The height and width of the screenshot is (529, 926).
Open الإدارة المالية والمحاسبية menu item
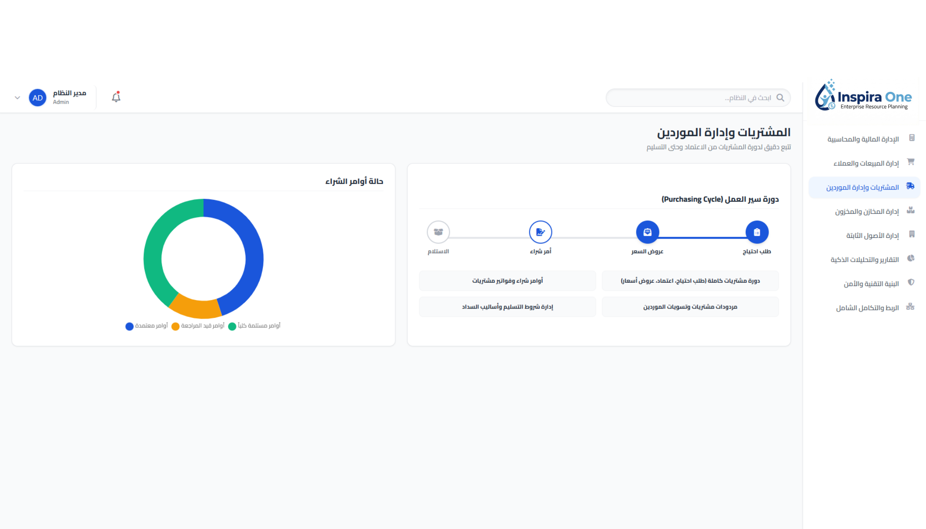click(x=864, y=139)
